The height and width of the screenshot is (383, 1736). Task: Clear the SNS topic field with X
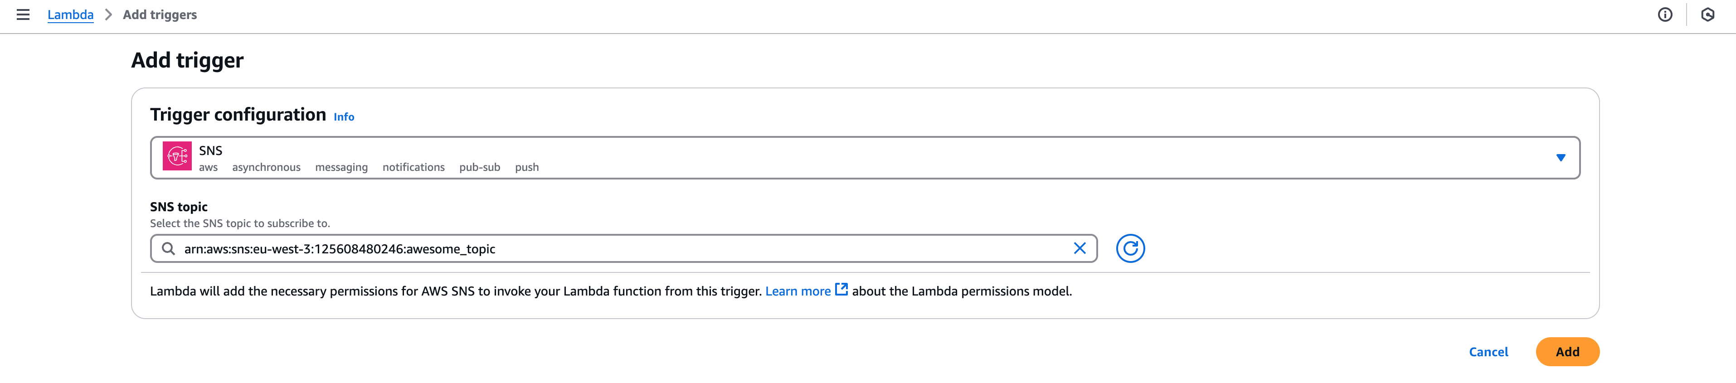[x=1079, y=249]
